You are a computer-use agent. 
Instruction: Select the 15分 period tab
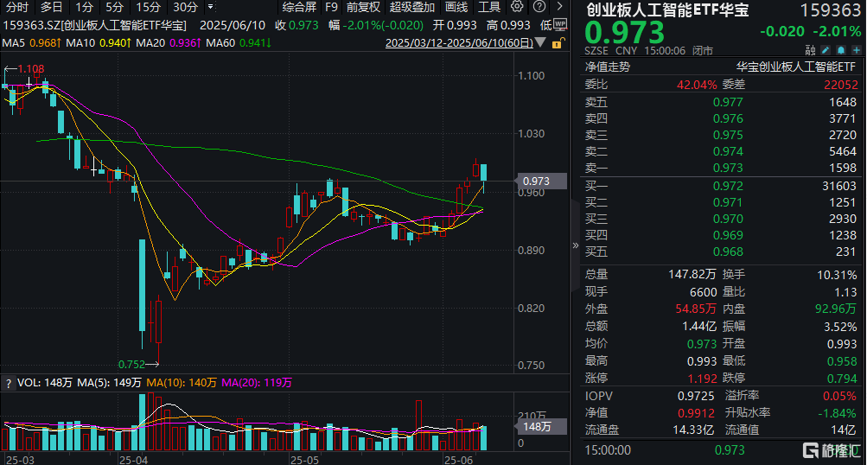click(x=148, y=7)
